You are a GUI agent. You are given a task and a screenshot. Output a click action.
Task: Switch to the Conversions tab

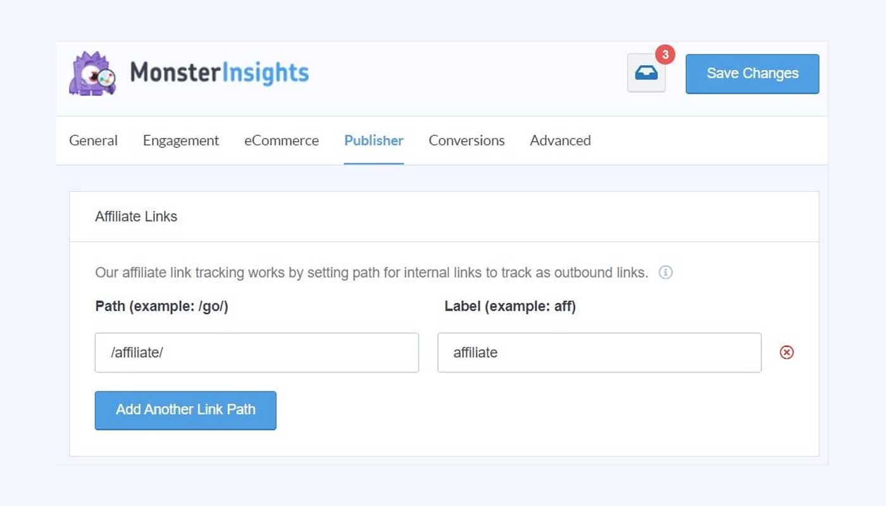click(x=466, y=140)
